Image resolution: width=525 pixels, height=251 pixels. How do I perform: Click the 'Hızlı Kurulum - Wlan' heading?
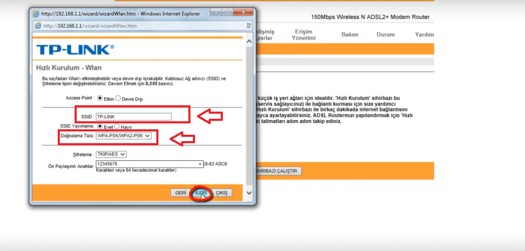coord(68,68)
